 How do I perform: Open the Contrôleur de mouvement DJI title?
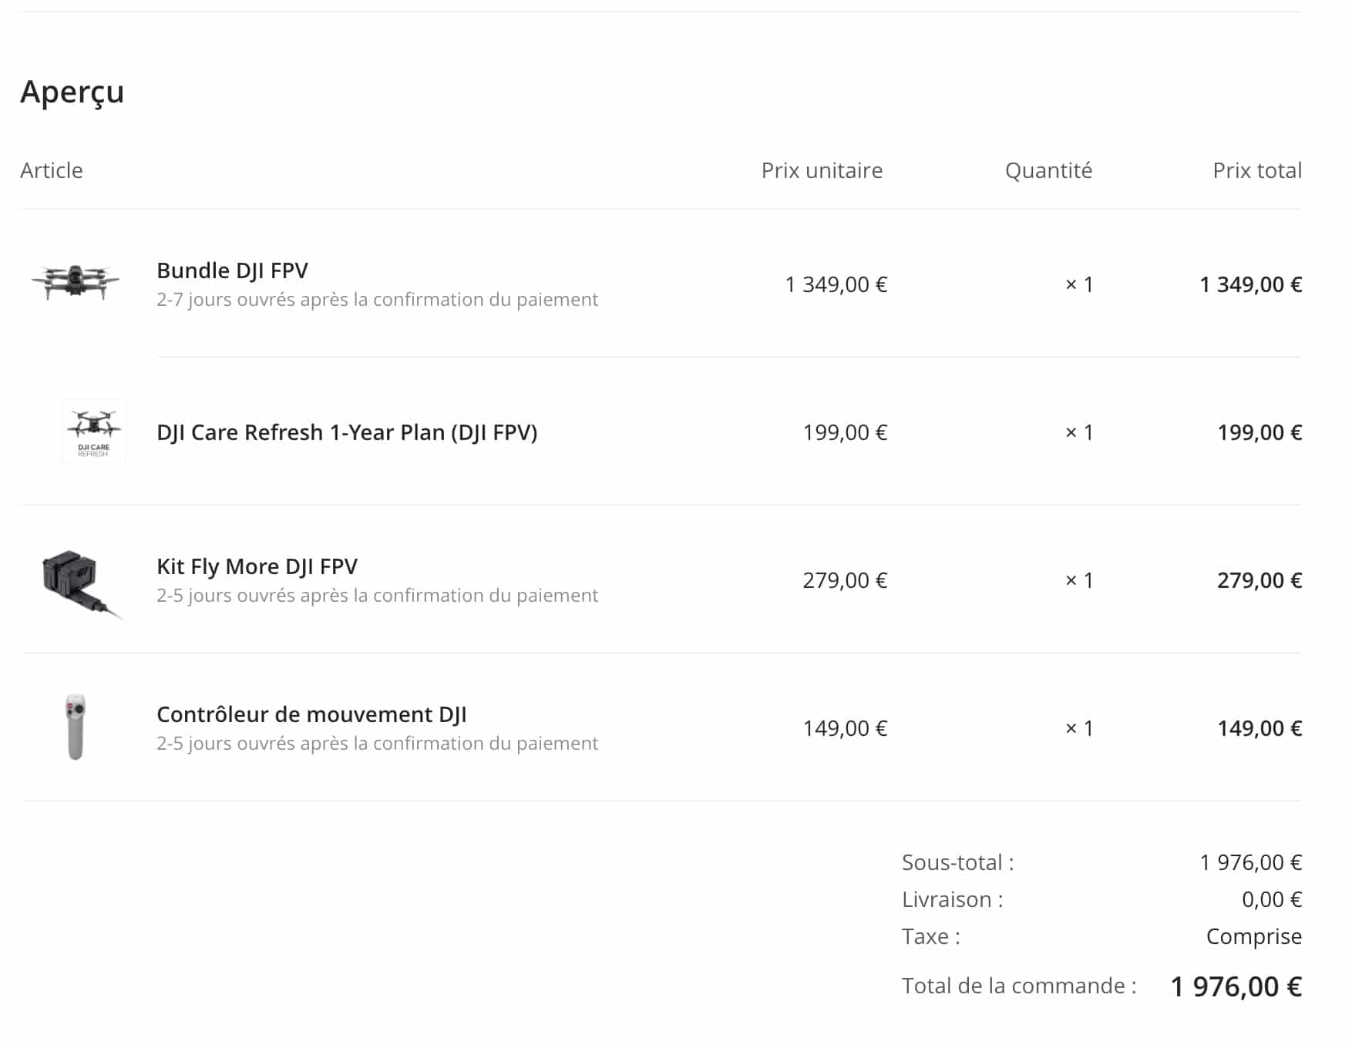tap(311, 714)
